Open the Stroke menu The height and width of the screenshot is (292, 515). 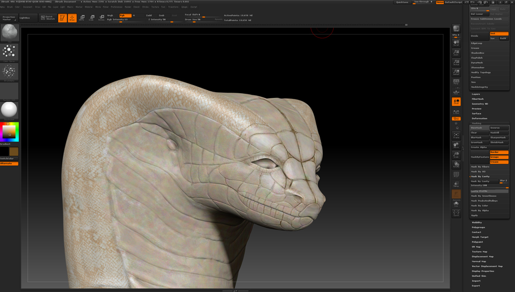[145, 7]
